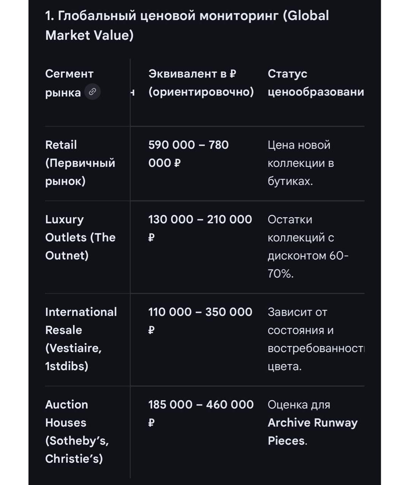Click the link icon beside "Сегмент рынка"
The image size is (410, 485).
[x=92, y=92]
